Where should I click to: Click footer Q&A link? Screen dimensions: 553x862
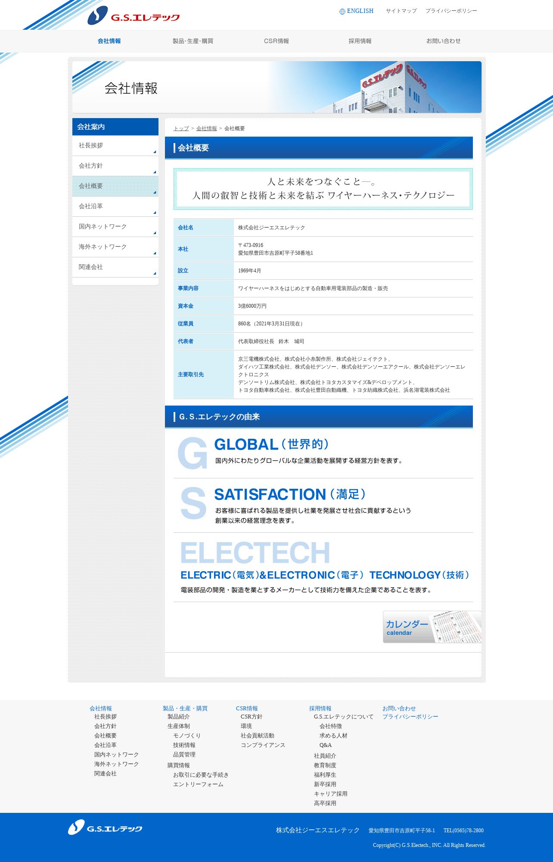[x=326, y=745]
